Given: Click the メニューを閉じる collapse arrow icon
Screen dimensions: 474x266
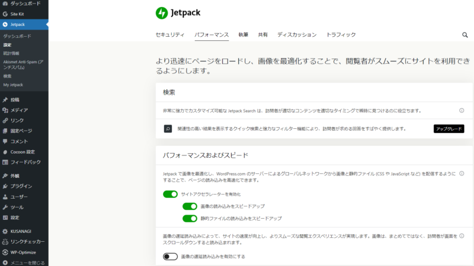Looking at the screenshot, I should 5,262.
